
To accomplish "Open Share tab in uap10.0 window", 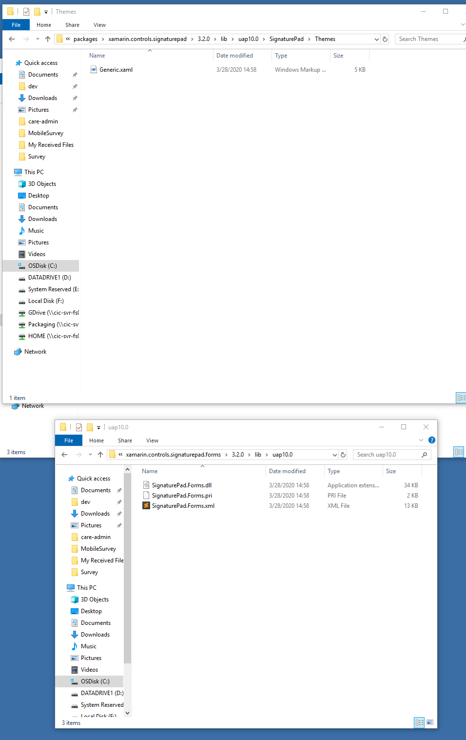I will click(125, 440).
